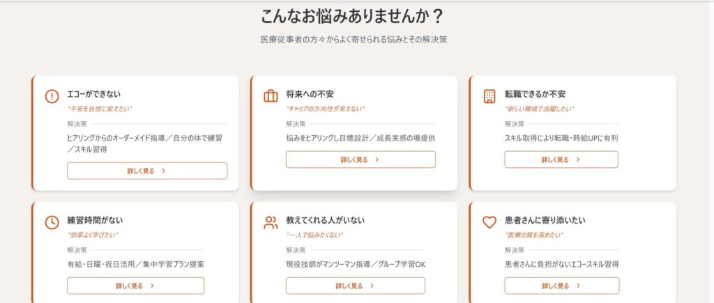Click the エコーができない card title
The image size is (714, 303).
95,94
